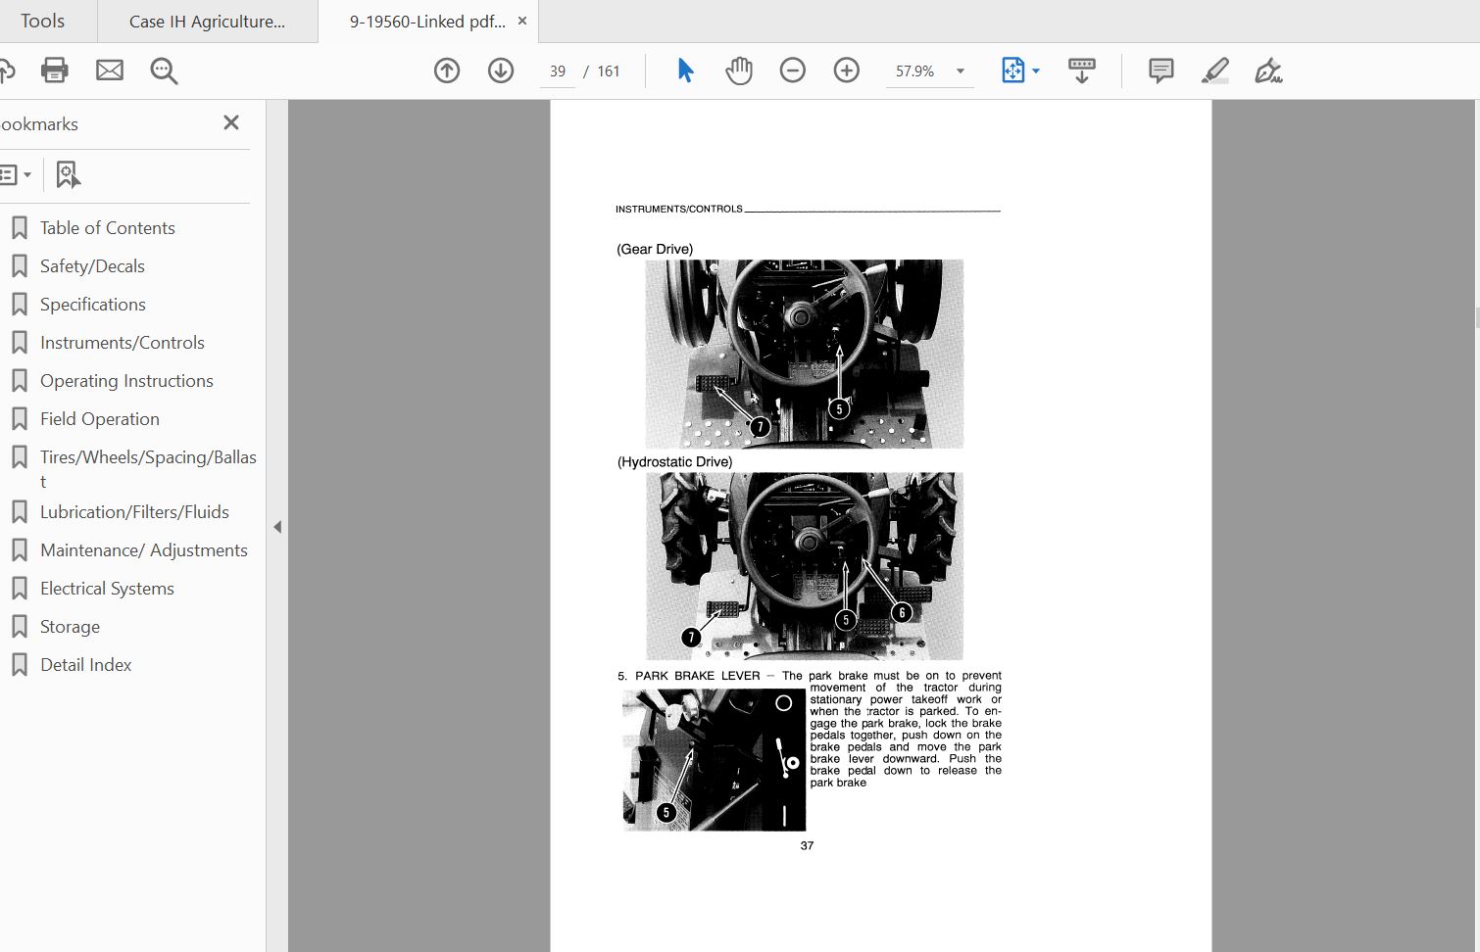The image size is (1480, 952).
Task: Jump to Safety/Decals bookmark
Action: [92, 266]
